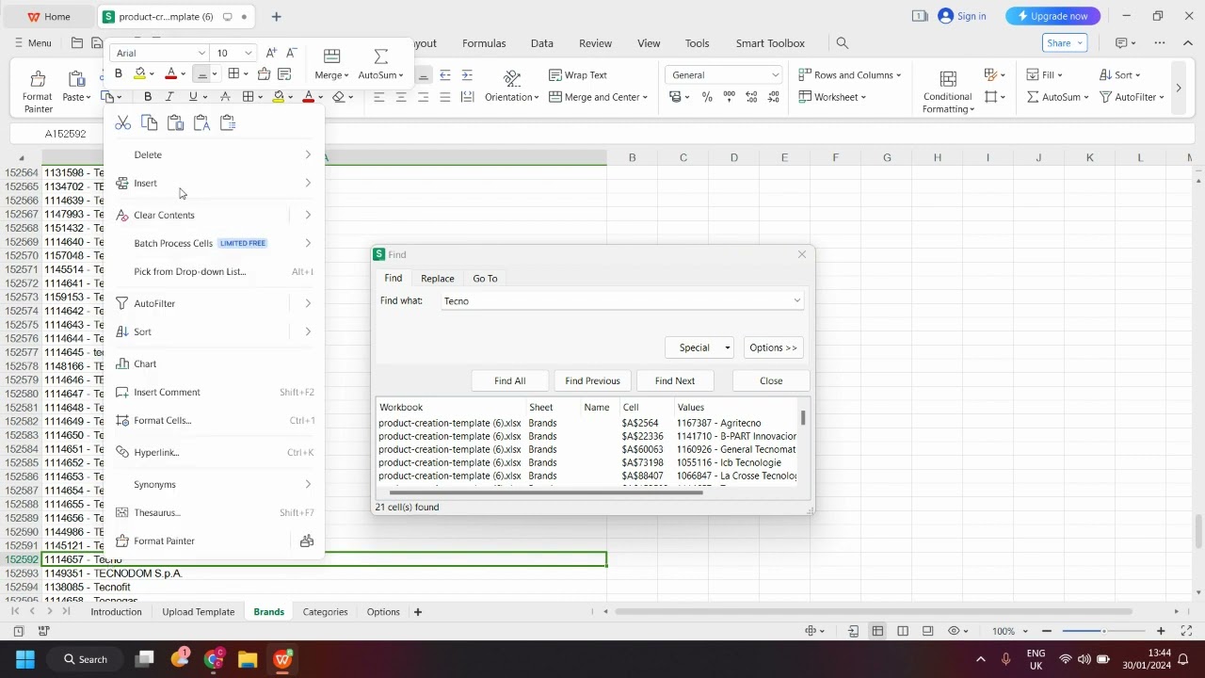Click Find Next button

[x=675, y=380]
